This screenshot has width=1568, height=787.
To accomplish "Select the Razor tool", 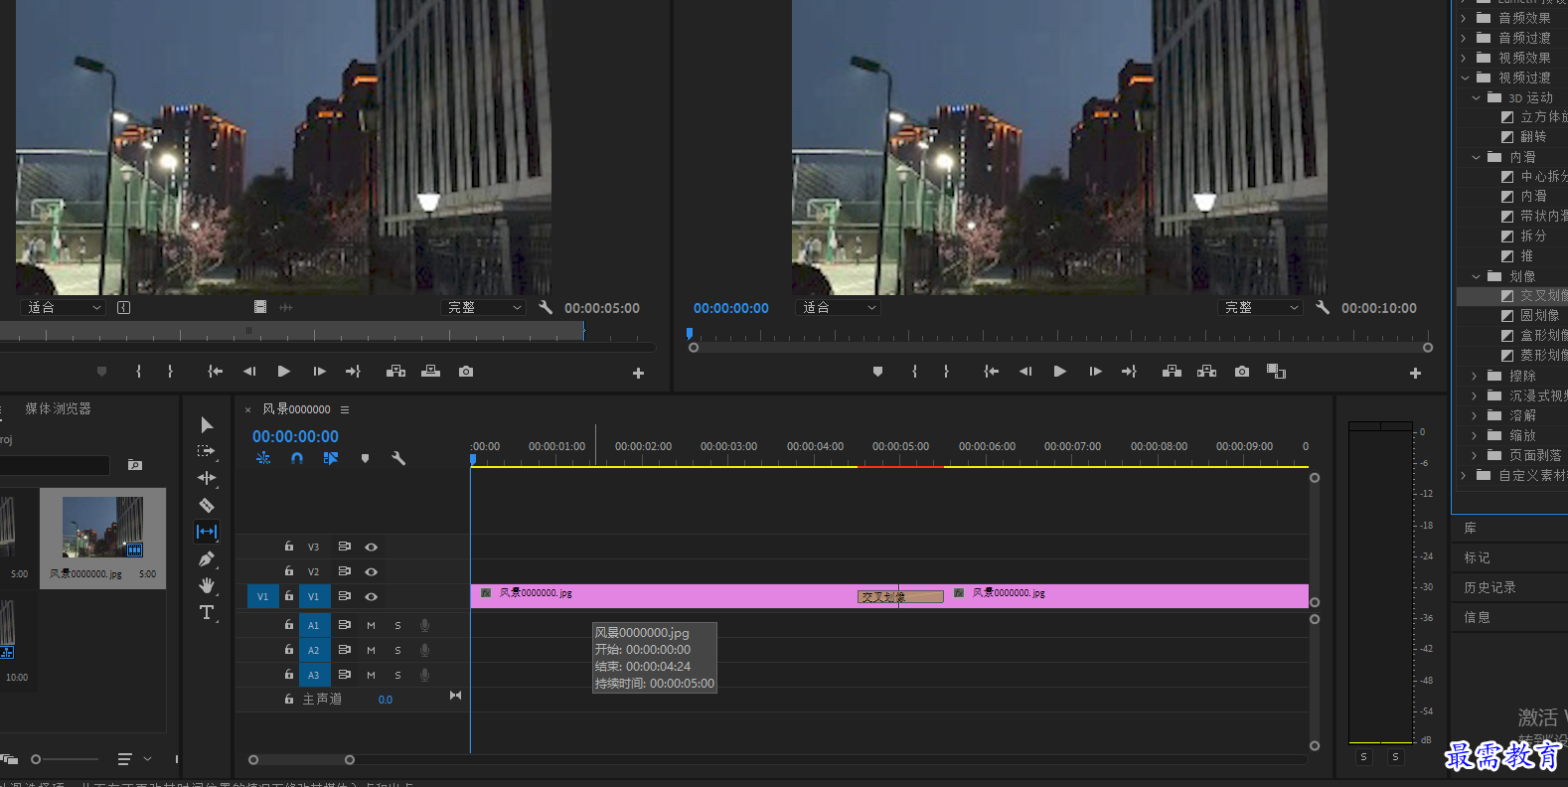I will (207, 505).
